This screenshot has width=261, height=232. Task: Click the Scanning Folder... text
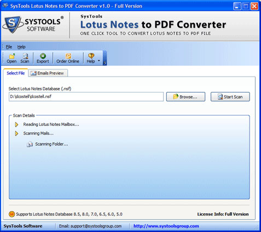(51, 144)
